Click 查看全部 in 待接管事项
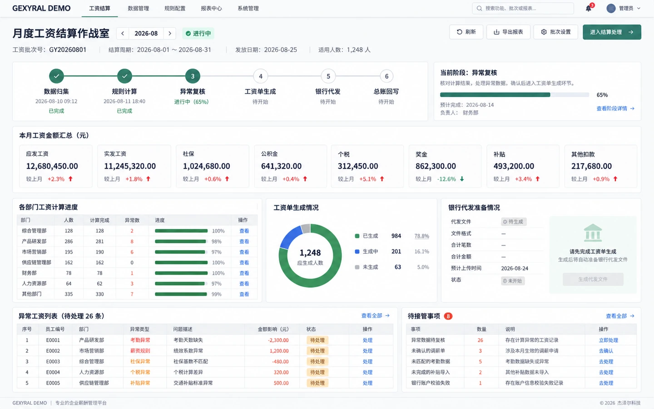Viewport: 654px width, 409px height. pos(620,316)
